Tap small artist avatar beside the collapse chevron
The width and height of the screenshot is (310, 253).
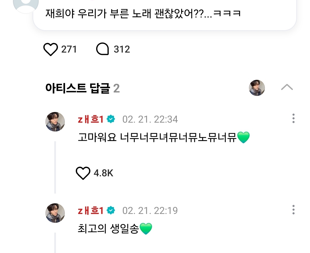coord(257,88)
